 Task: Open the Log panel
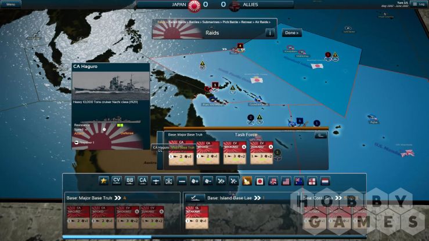[419, 4]
